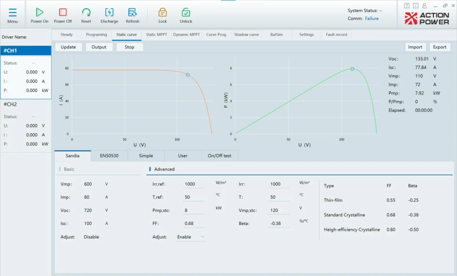
Task: Click the Reset icon
Action: coord(86,12)
